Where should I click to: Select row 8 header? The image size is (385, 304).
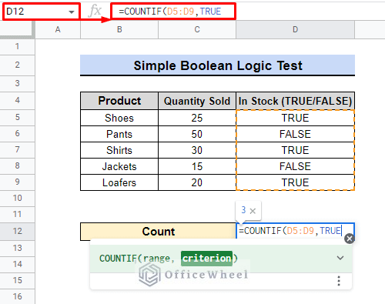(17, 166)
